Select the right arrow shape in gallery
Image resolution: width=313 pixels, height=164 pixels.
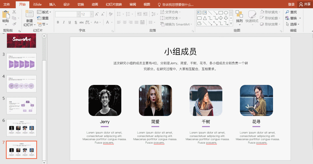coord(220,18)
